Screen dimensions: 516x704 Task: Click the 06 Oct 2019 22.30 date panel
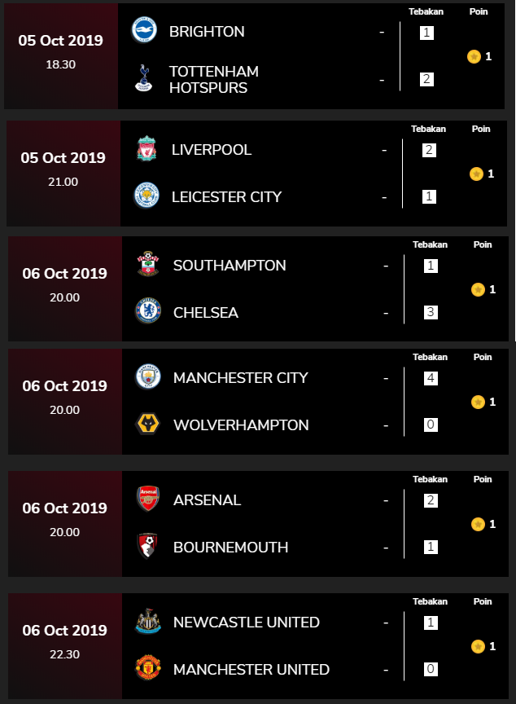coord(64,641)
